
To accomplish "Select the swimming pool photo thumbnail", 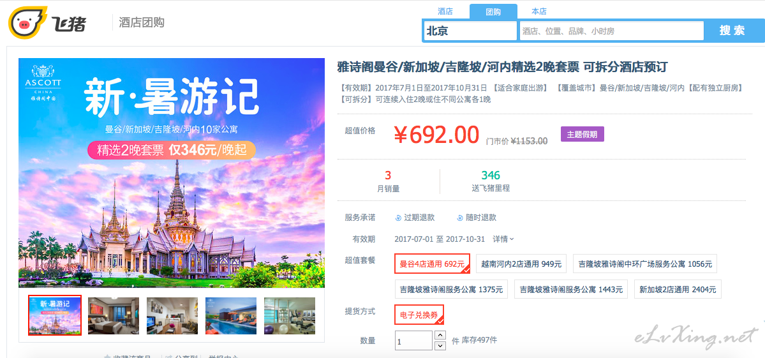I will (231, 316).
